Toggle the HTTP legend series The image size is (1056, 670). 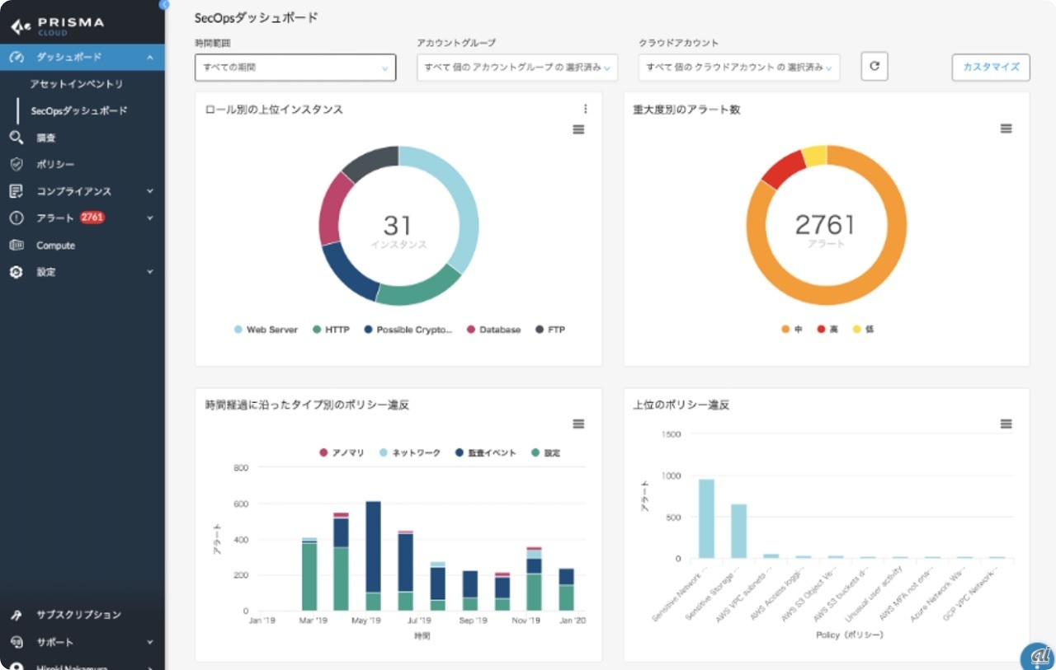(x=331, y=330)
